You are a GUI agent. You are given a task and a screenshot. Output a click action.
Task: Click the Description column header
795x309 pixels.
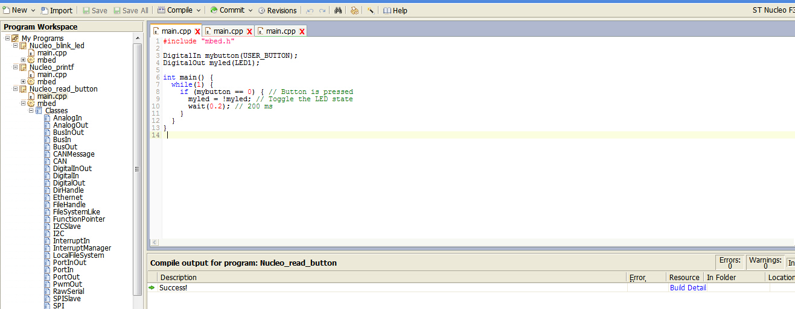pos(393,278)
